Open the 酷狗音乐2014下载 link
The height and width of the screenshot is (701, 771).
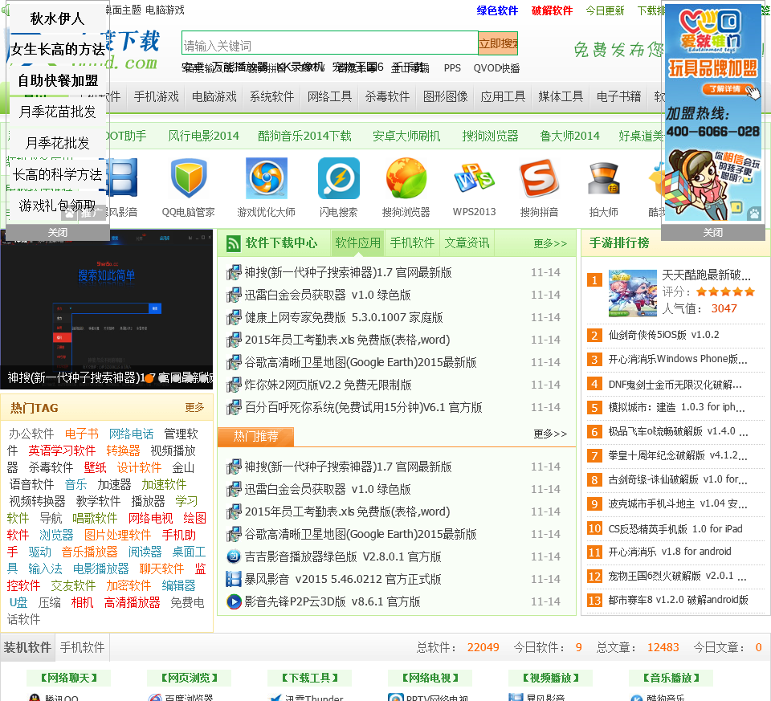pos(304,137)
